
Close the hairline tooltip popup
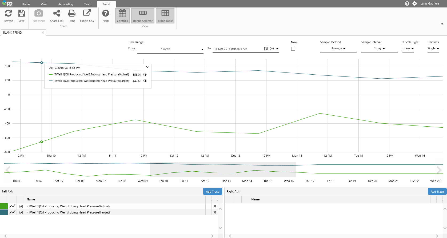(147, 67)
